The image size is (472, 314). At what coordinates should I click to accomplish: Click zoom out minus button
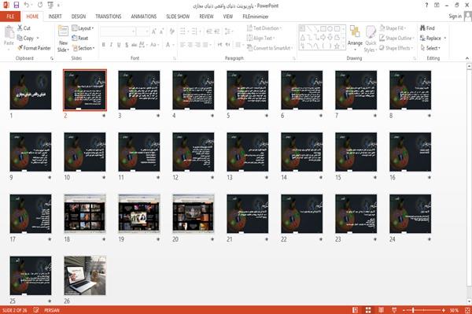coord(404,310)
